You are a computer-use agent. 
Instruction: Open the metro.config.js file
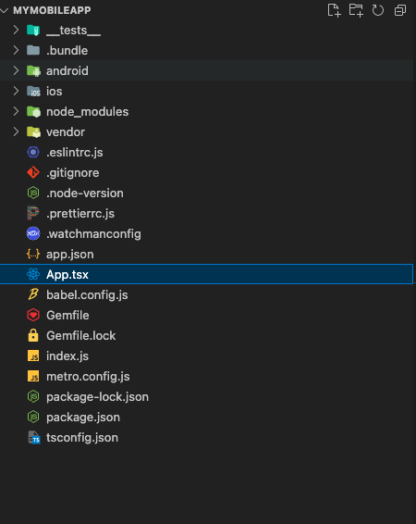tap(88, 376)
